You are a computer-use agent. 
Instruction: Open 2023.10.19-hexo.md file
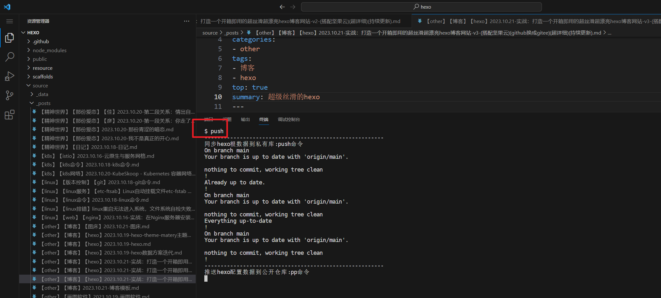(x=108, y=244)
